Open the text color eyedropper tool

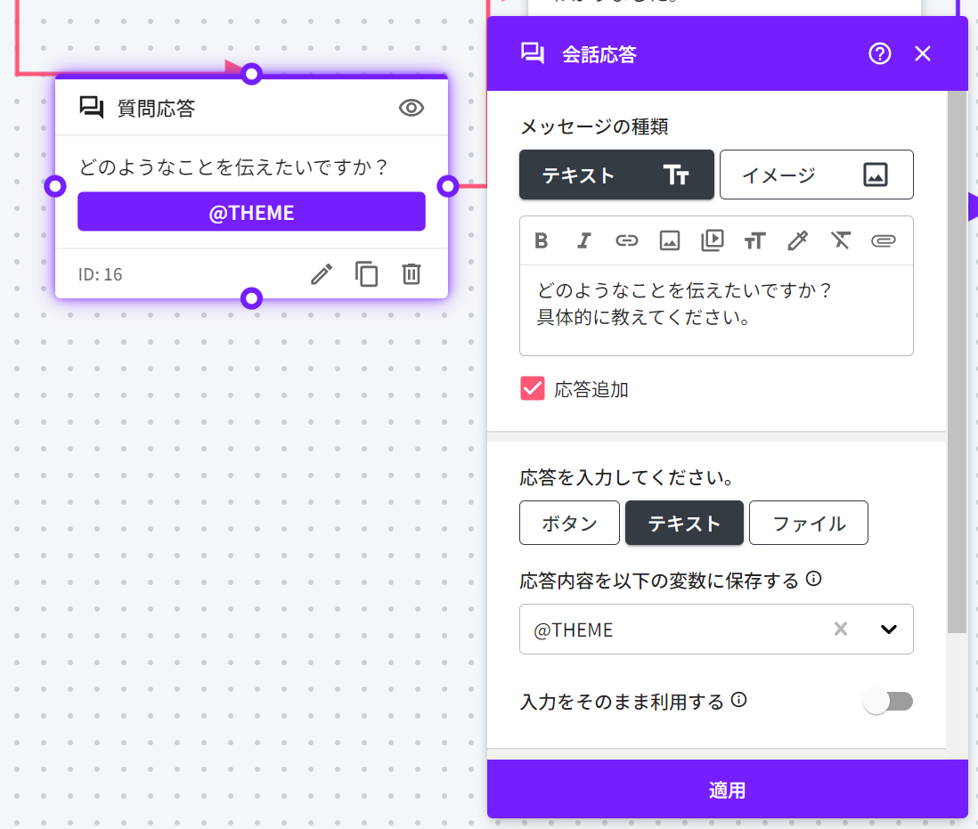pos(797,240)
